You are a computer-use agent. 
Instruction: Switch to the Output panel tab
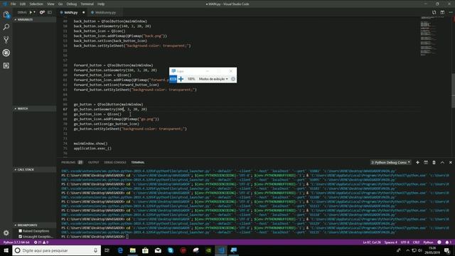(x=93, y=163)
